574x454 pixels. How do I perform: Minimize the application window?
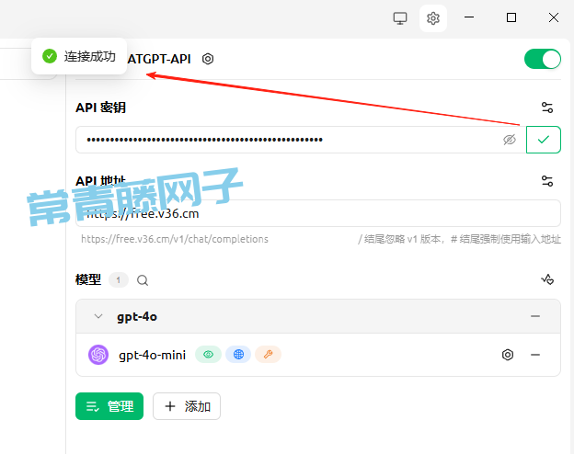coord(469,17)
